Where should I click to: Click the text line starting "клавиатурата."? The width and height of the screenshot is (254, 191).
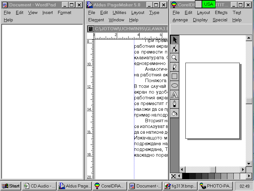tap(150, 58)
